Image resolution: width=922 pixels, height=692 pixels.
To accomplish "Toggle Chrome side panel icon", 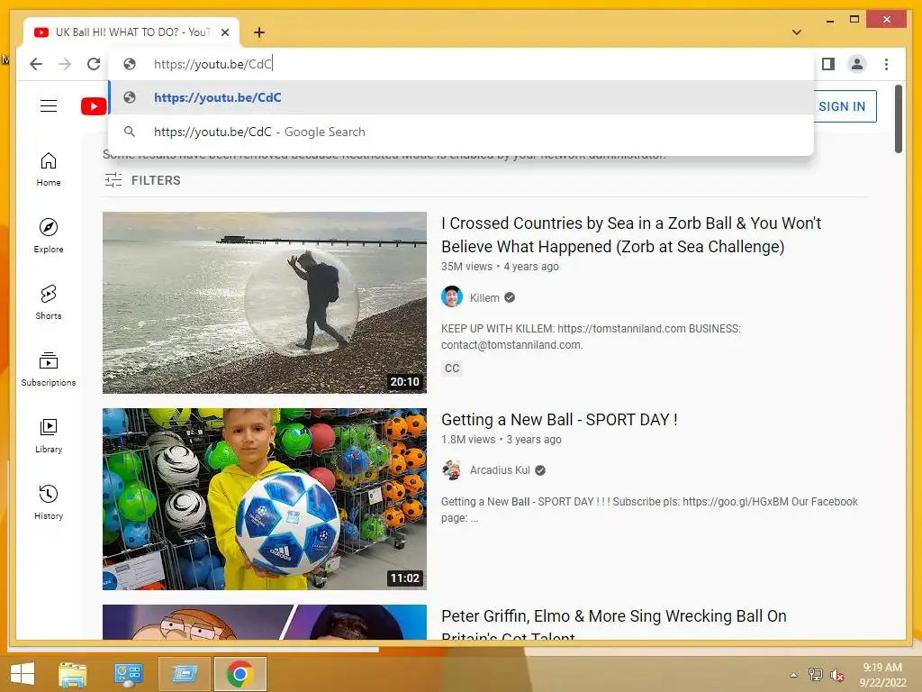I will tap(828, 64).
